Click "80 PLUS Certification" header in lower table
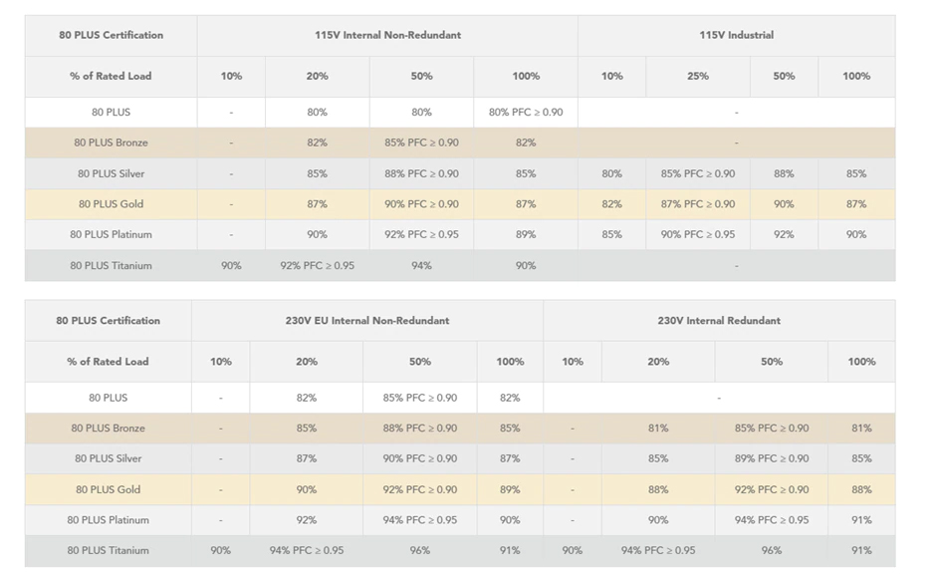The height and width of the screenshot is (581, 936). (108, 321)
